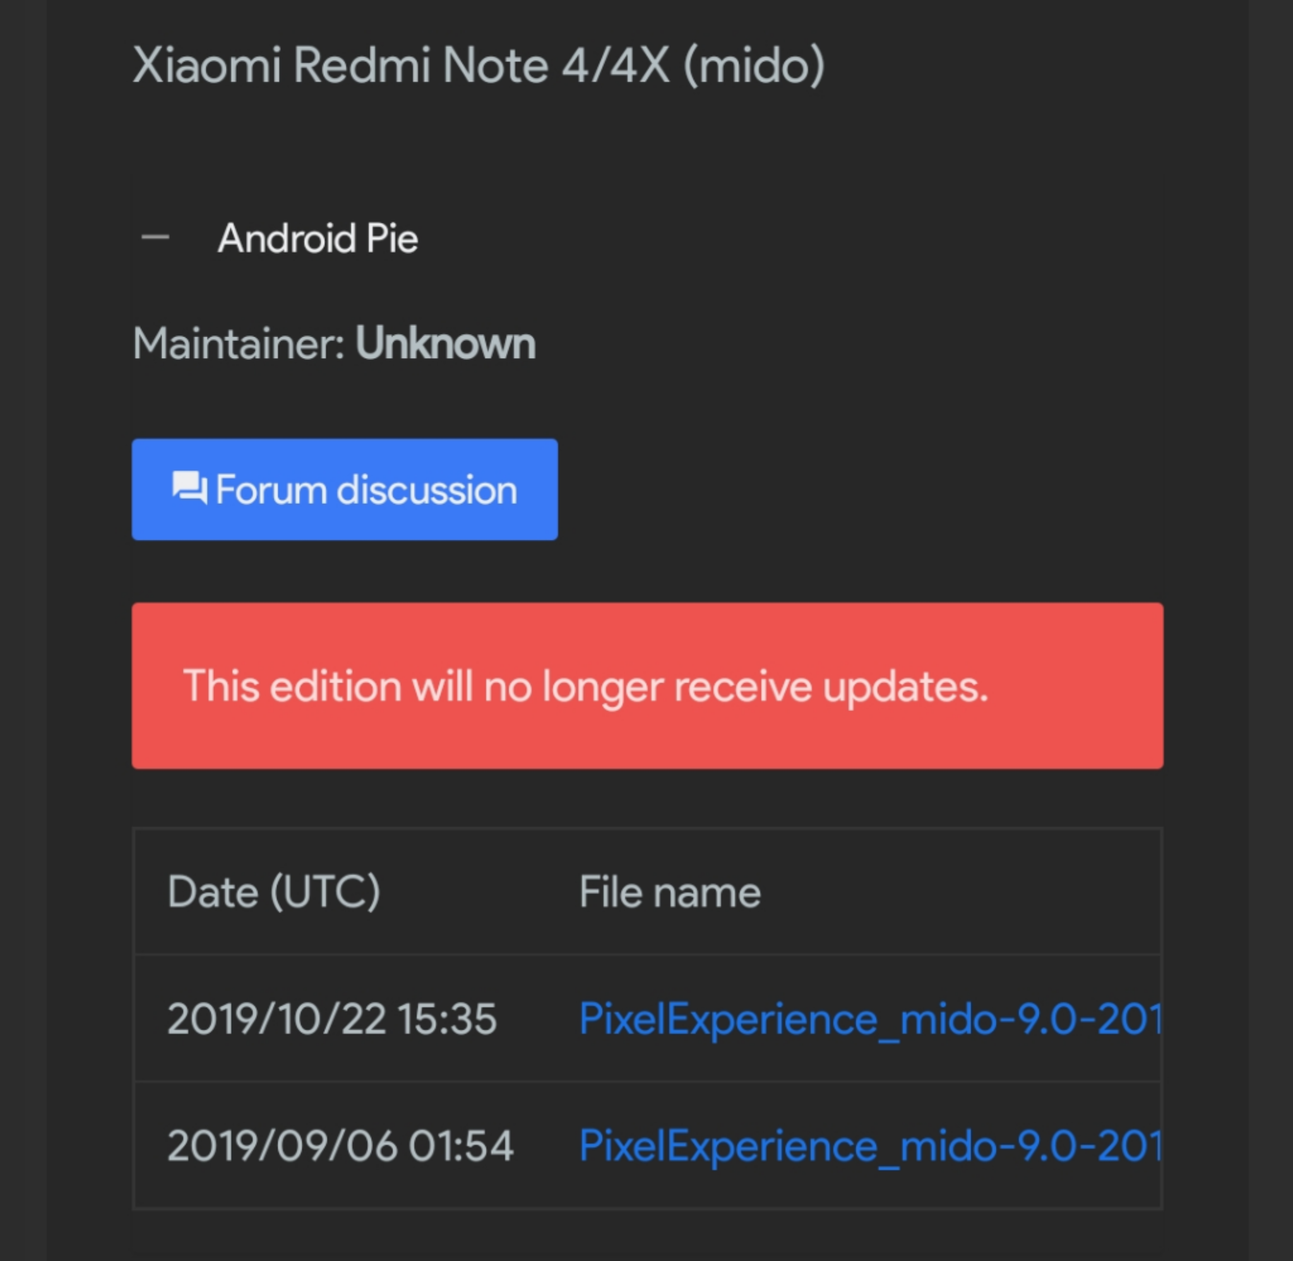Open the Forum discussion button

[x=344, y=489]
